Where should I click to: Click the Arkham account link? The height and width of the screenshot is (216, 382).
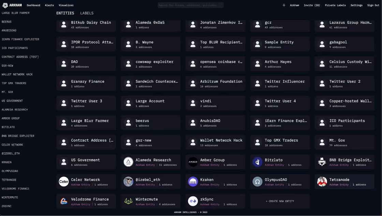(295, 5)
